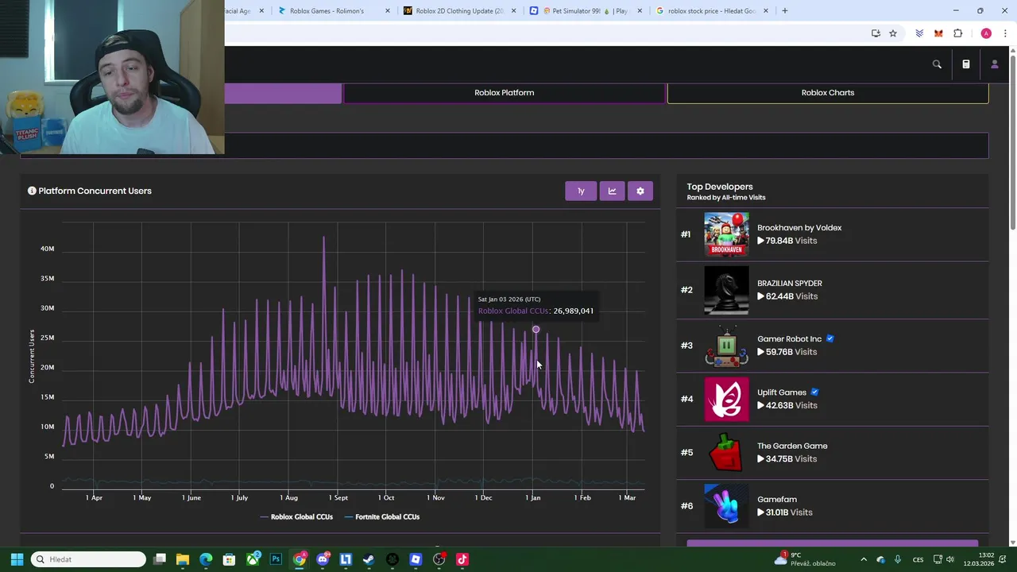
Task: Toggle Fortnite Global CCUs legend series
Action: pyautogui.click(x=382, y=516)
